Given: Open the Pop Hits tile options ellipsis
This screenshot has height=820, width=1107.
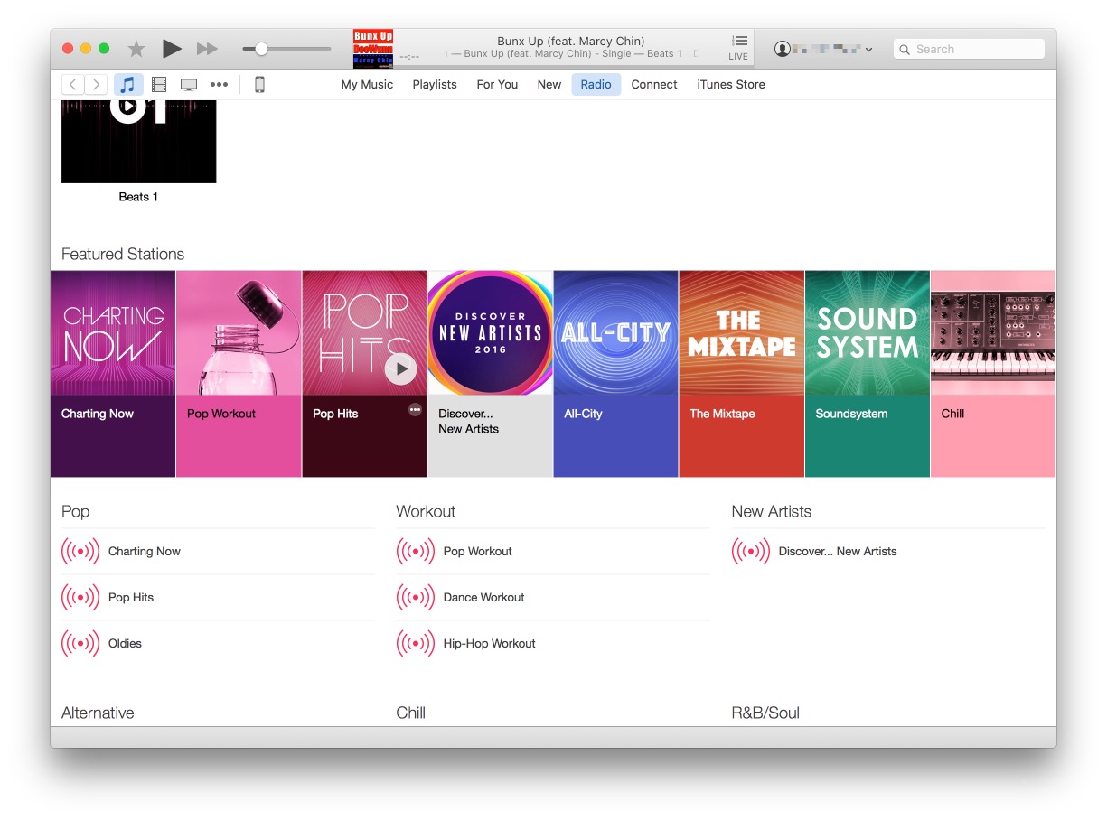Looking at the screenshot, I should pyautogui.click(x=415, y=410).
